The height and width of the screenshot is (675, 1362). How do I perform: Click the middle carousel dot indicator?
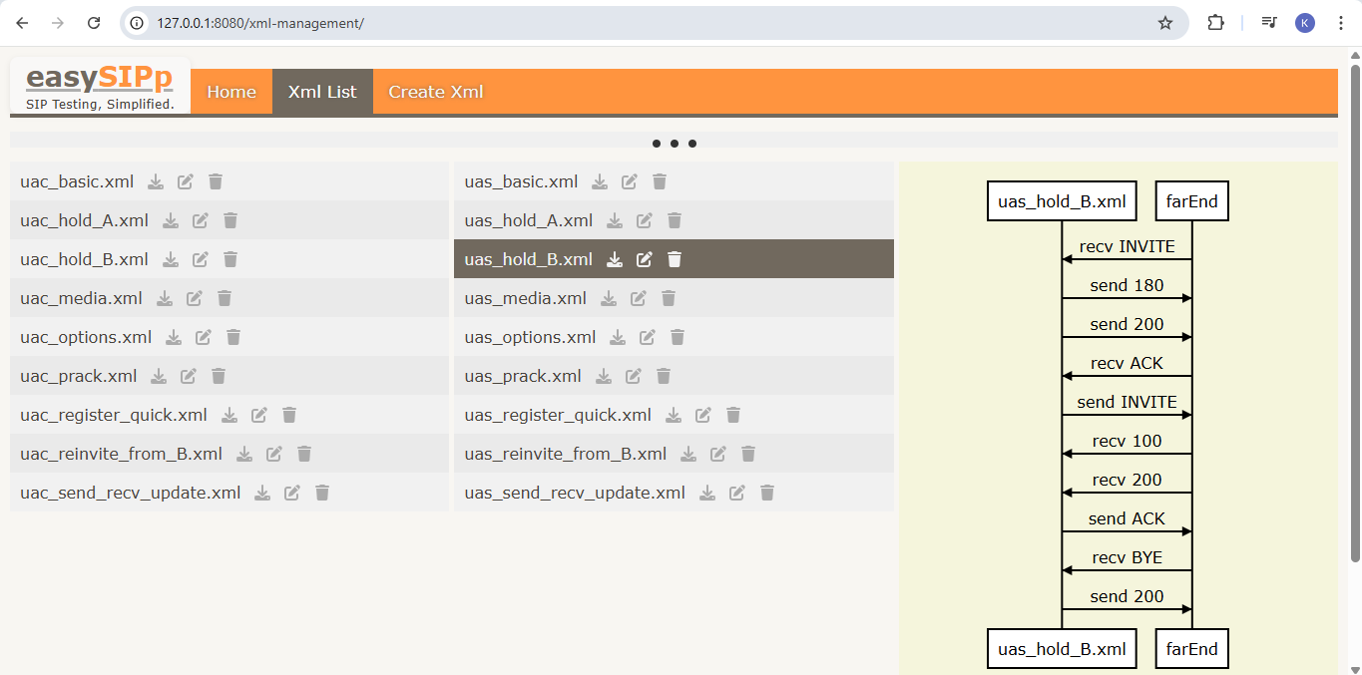(675, 143)
